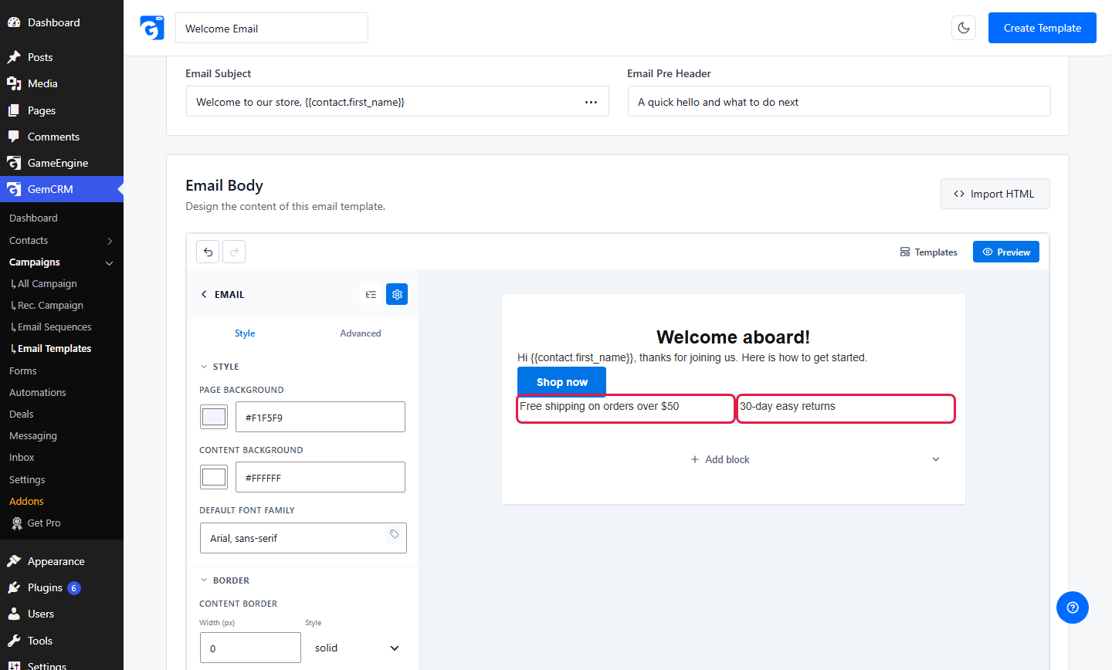Click Add block in email canvas
Viewport: 1112px width, 670px height.
coord(720,459)
